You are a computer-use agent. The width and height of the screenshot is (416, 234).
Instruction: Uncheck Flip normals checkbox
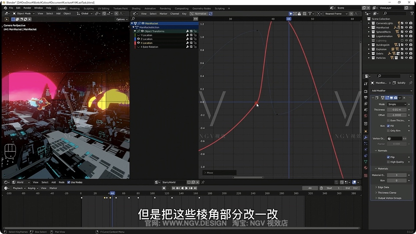[388, 157]
